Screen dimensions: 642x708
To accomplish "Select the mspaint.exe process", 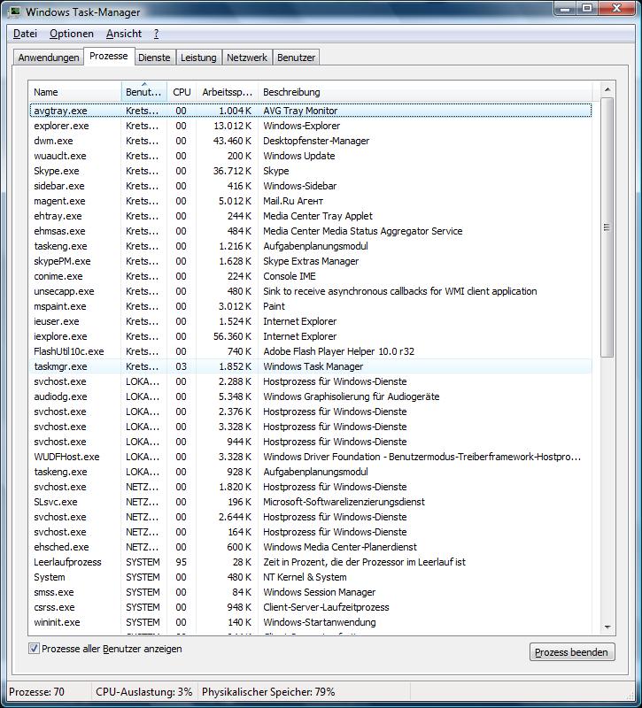I will pyautogui.click(x=311, y=306).
